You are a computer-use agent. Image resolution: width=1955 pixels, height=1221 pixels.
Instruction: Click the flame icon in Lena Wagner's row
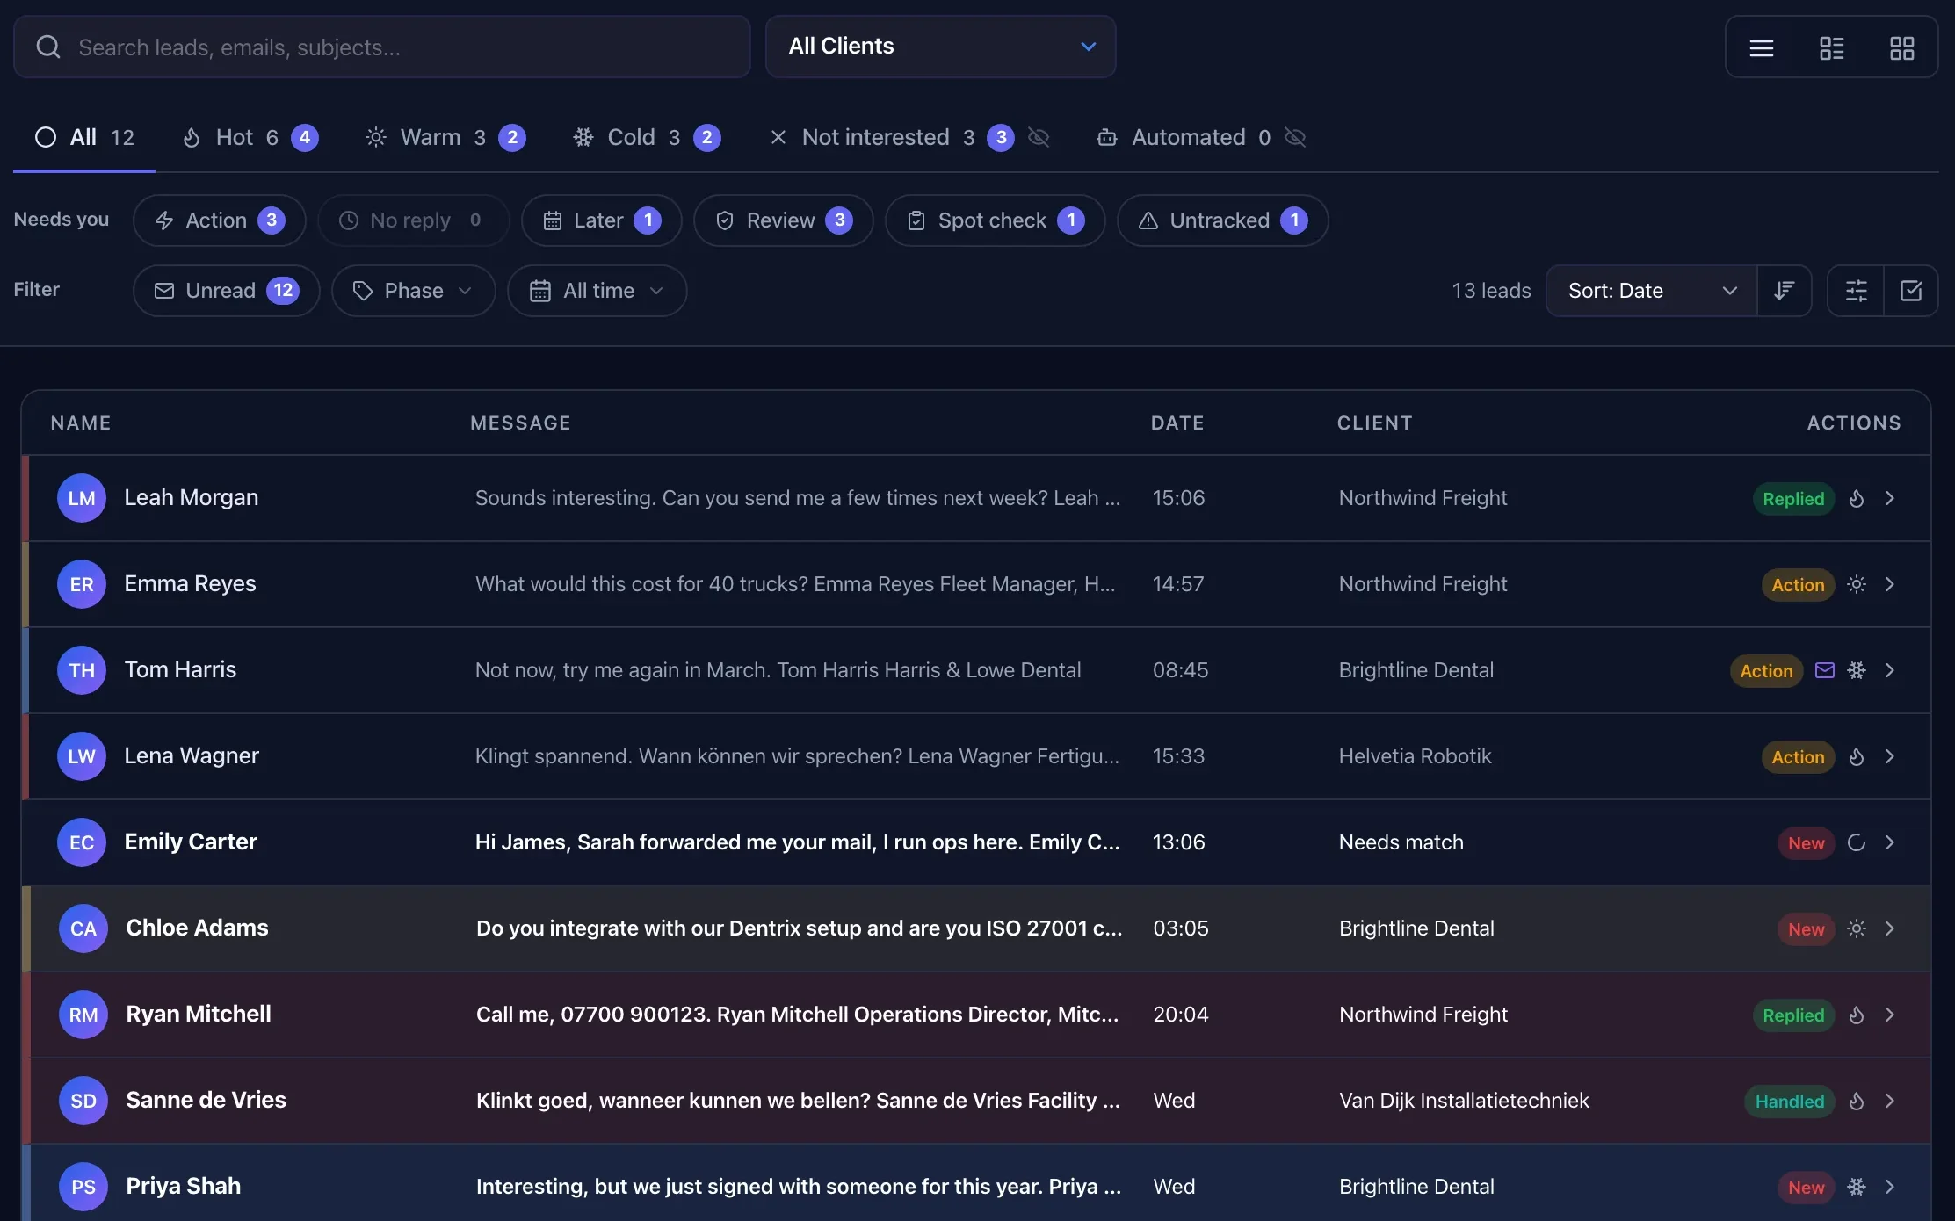[x=1856, y=756]
